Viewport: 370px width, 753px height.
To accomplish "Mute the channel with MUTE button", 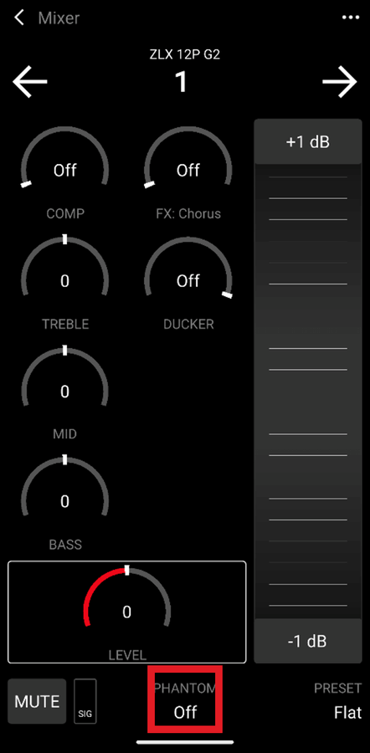I will (x=37, y=701).
